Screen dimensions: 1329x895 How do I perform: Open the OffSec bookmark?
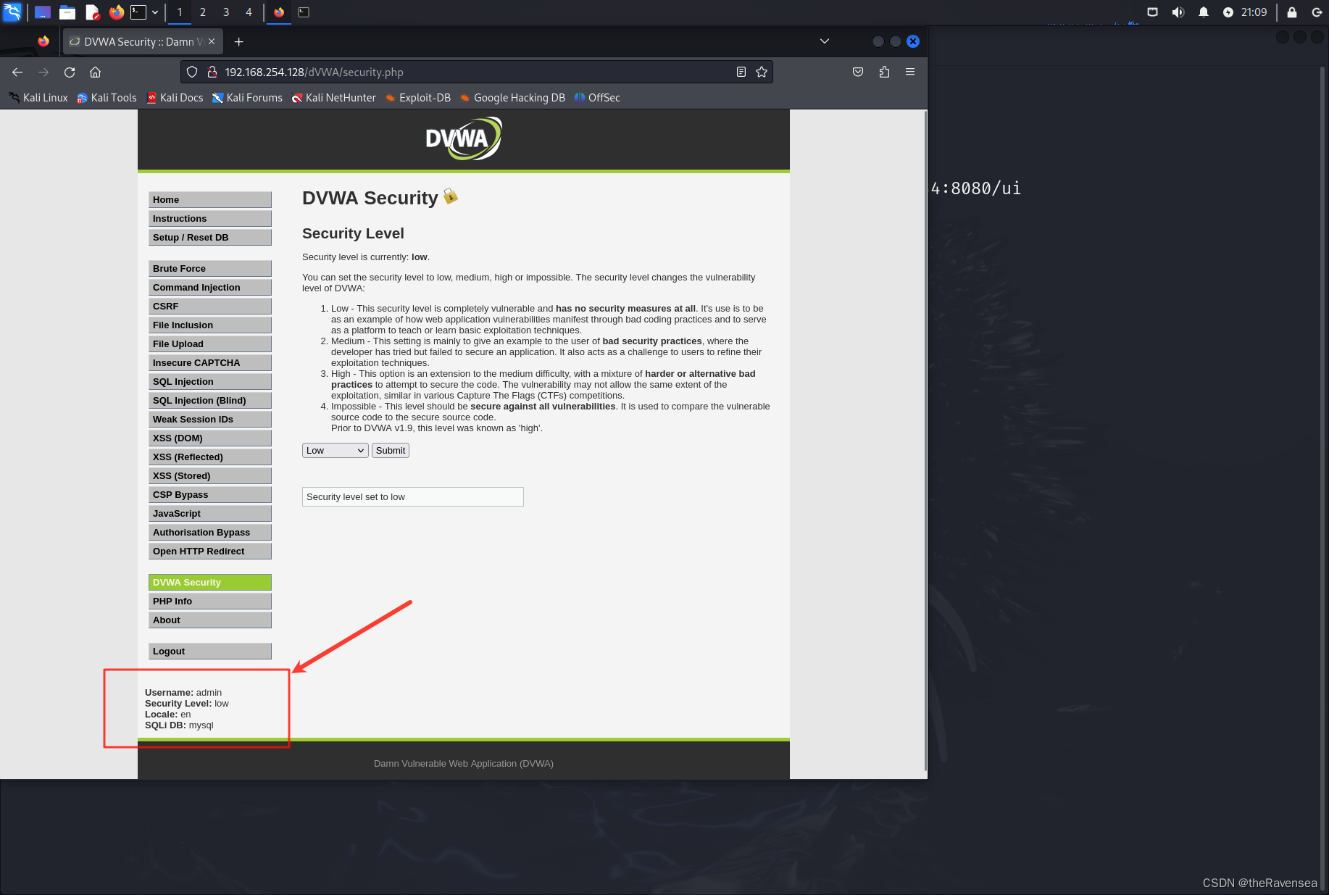597,98
